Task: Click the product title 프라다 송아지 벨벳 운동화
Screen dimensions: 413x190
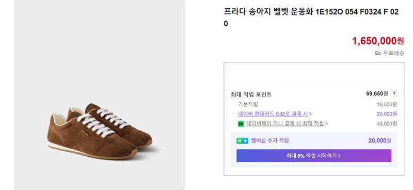Action: [x=268, y=12]
